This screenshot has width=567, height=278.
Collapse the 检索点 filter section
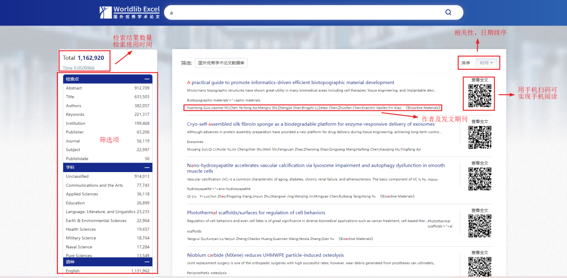pyautogui.click(x=147, y=79)
